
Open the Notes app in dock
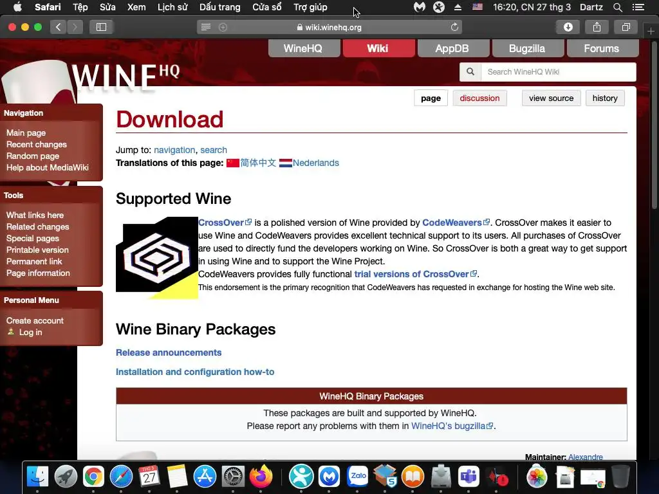click(x=177, y=477)
